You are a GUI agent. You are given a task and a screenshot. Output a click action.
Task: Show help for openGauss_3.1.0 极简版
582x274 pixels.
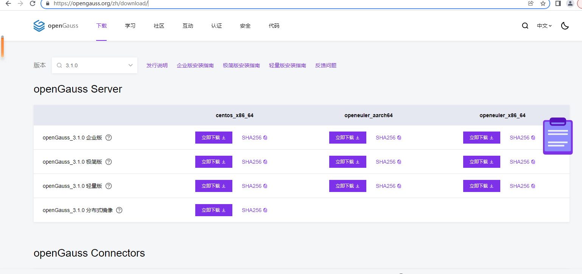[109, 162]
